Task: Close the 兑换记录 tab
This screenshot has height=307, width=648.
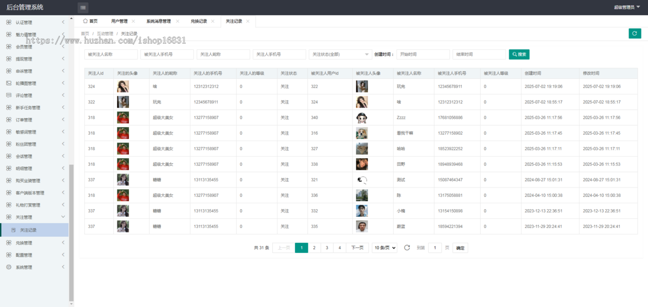Action: [213, 21]
